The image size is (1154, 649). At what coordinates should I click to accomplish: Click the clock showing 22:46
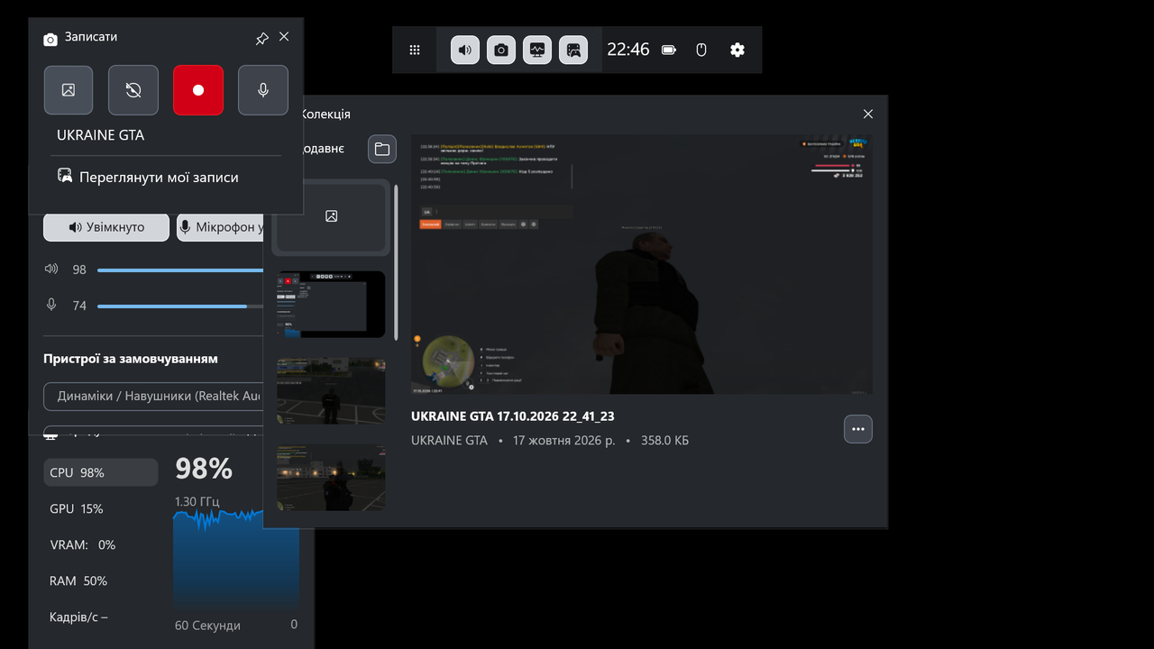click(628, 50)
